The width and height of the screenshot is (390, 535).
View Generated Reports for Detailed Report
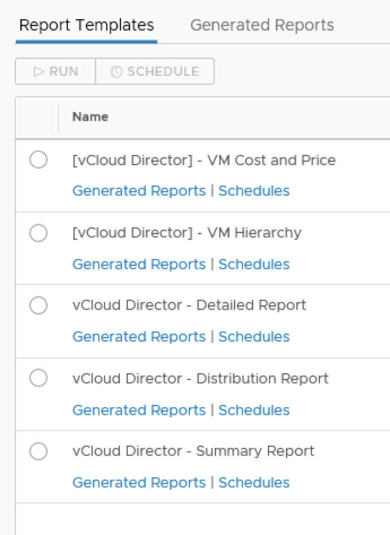(139, 336)
